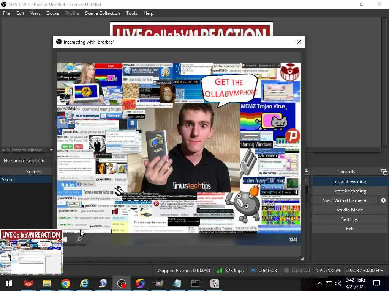Open the colorful S browser taskbar icon
This screenshot has height=291, width=389.
click(x=140, y=283)
